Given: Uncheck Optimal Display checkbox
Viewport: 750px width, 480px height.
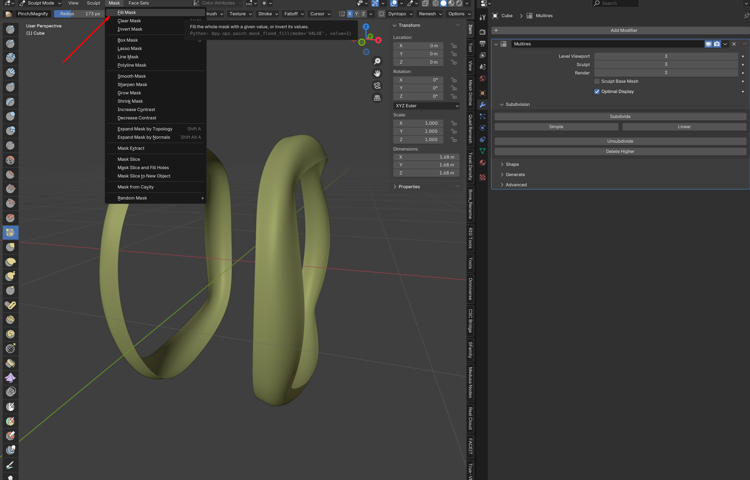Looking at the screenshot, I should [597, 92].
